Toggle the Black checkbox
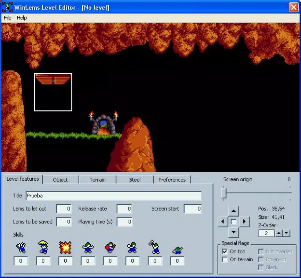Screen dimensions: 301x278 [x=261, y=267]
